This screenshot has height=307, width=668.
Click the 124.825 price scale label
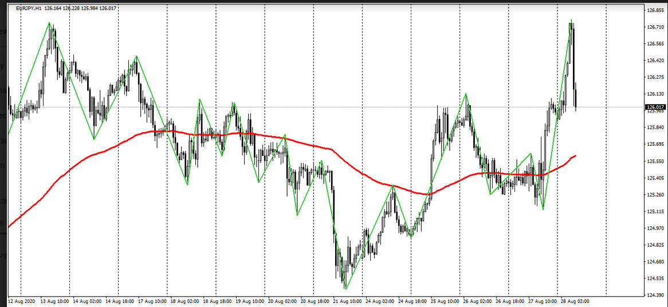tap(655, 245)
